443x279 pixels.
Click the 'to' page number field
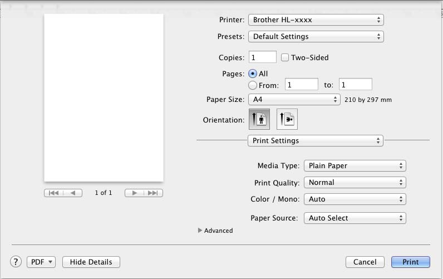[356, 84]
